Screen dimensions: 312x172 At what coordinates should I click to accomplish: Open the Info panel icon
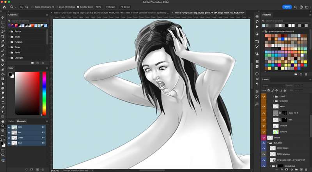[x=257, y=74]
